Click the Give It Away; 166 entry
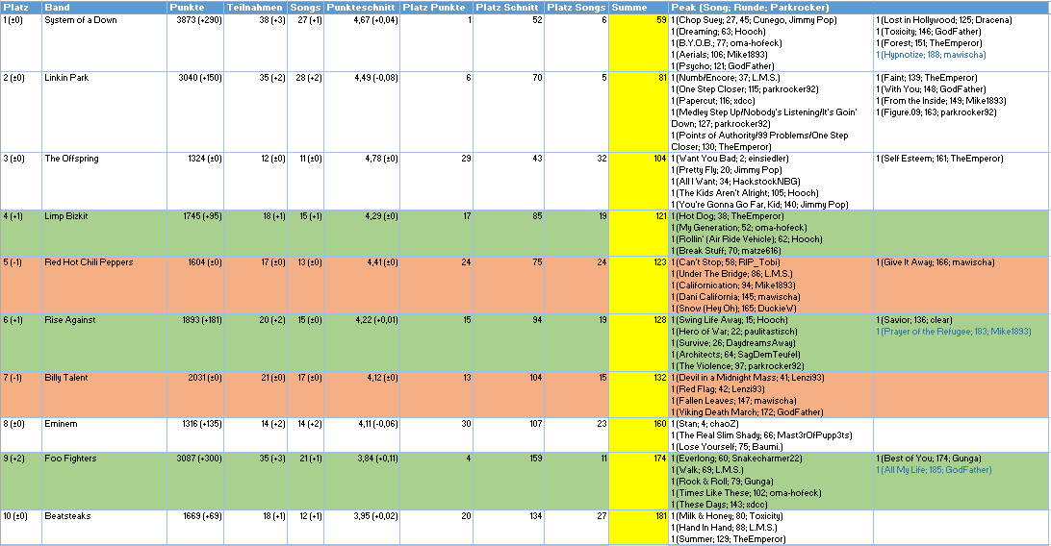 click(936, 262)
